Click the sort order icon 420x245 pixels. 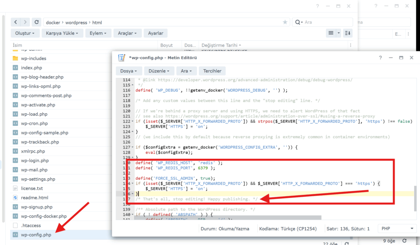click(347, 33)
